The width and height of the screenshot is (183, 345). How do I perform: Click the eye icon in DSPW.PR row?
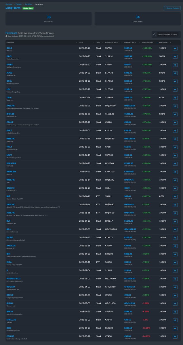click(175, 164)
